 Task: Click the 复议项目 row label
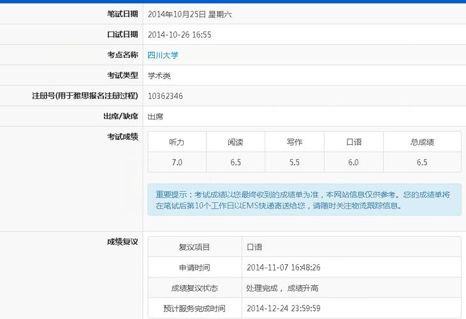pyautogui.click(x=194, y=247)
